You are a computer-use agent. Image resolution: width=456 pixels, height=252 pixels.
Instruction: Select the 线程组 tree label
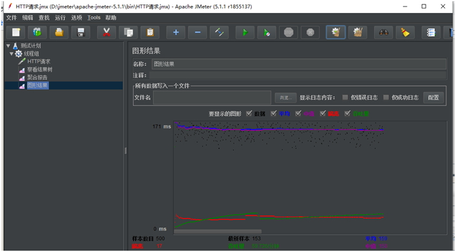[x=31, y=54]
